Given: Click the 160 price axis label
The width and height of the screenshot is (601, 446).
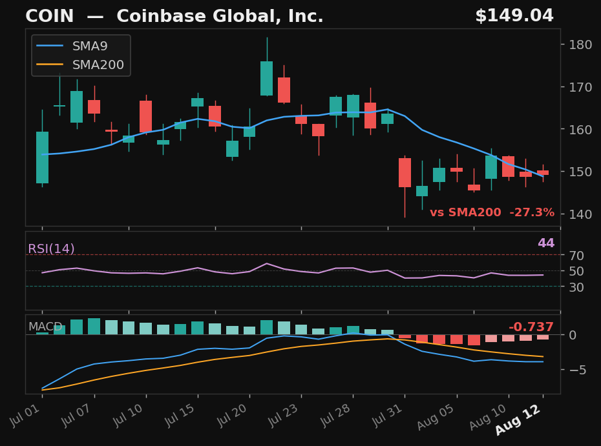Looking at the screenshot, I should (580, 129).
